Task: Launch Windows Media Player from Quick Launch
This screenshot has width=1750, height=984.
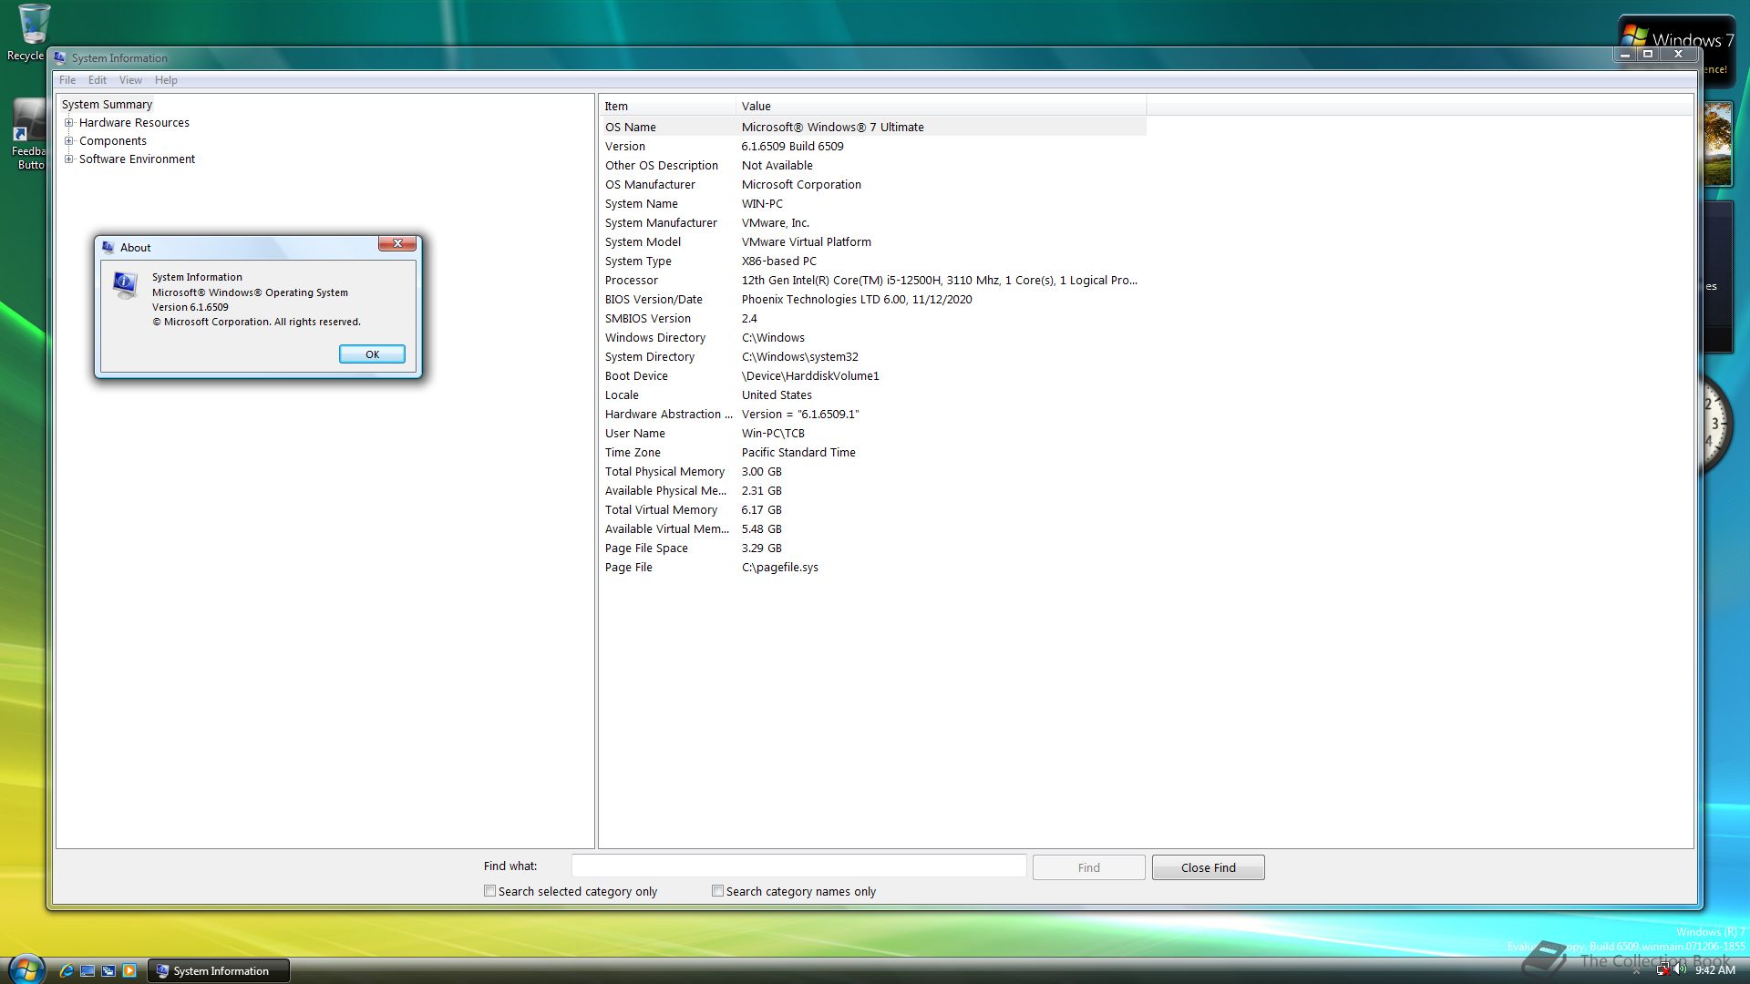Action: pos(129,970)
